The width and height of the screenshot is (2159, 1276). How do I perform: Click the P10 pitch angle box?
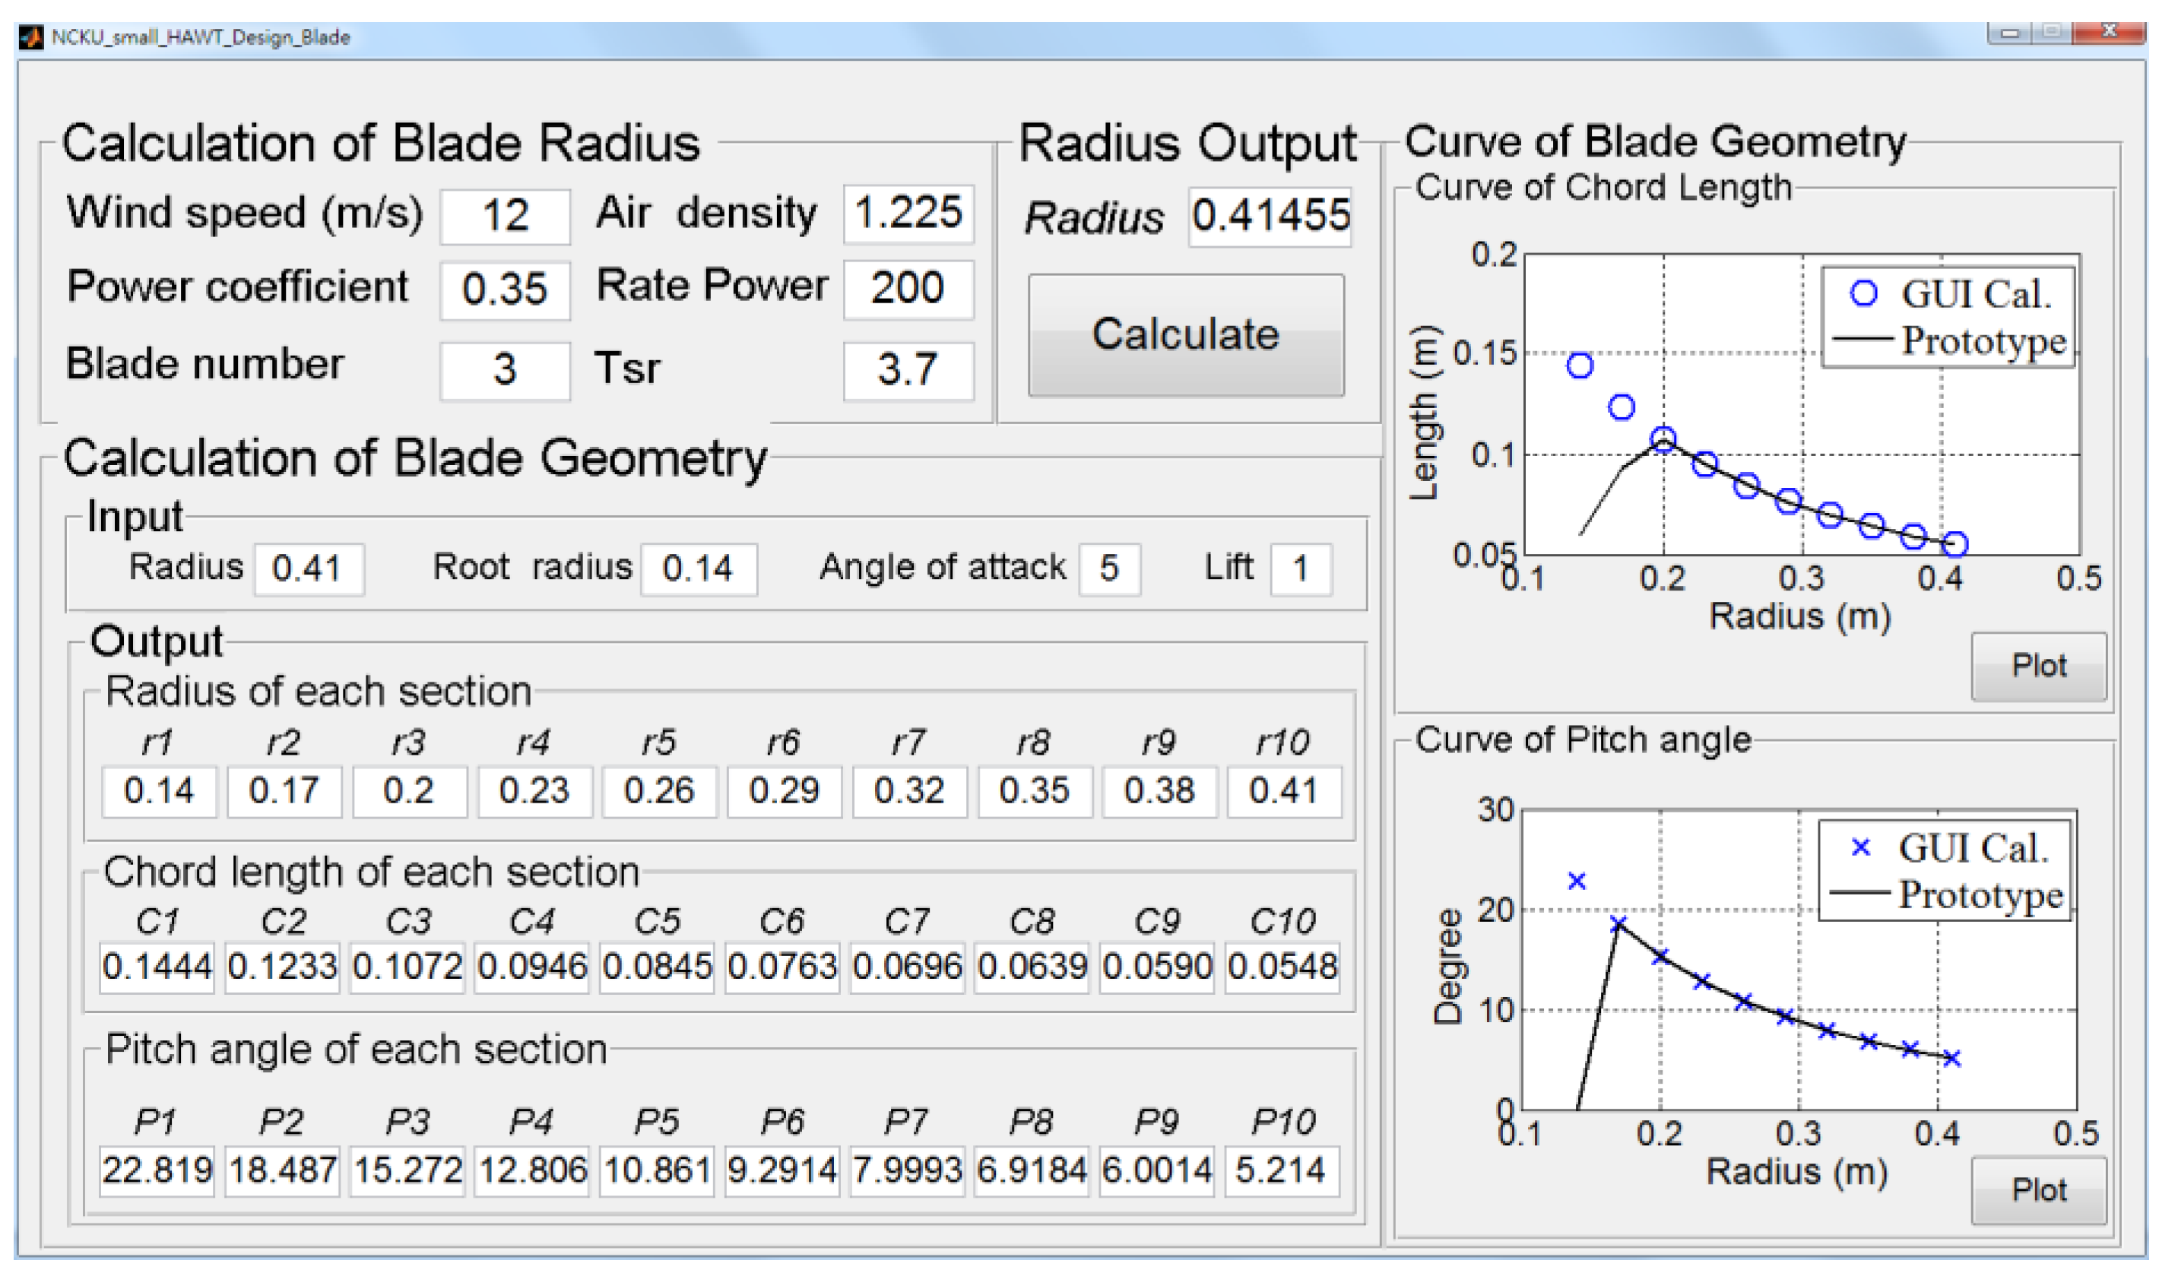(1281, 1171)
